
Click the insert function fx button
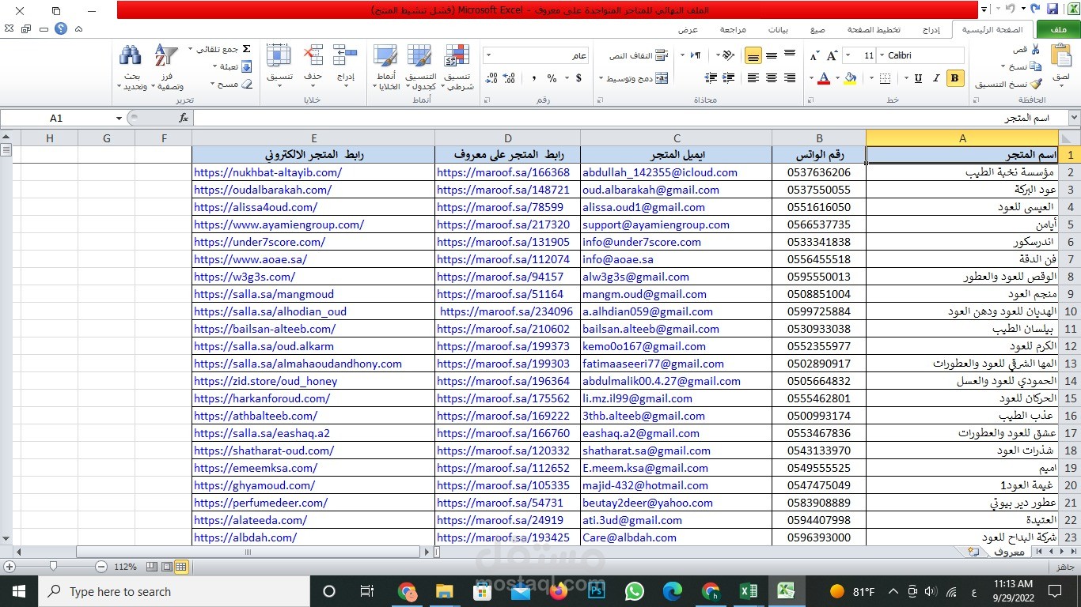pos(184,118)
